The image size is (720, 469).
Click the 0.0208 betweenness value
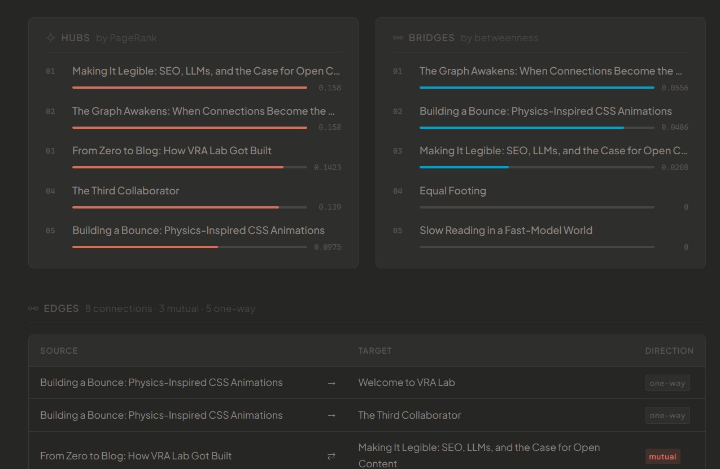[675, 168]
